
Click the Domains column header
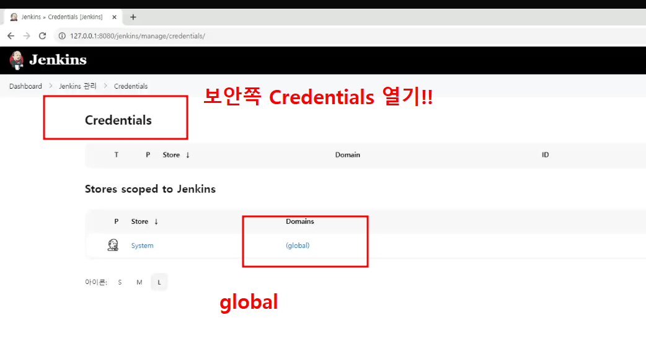(x=300, y=221)
